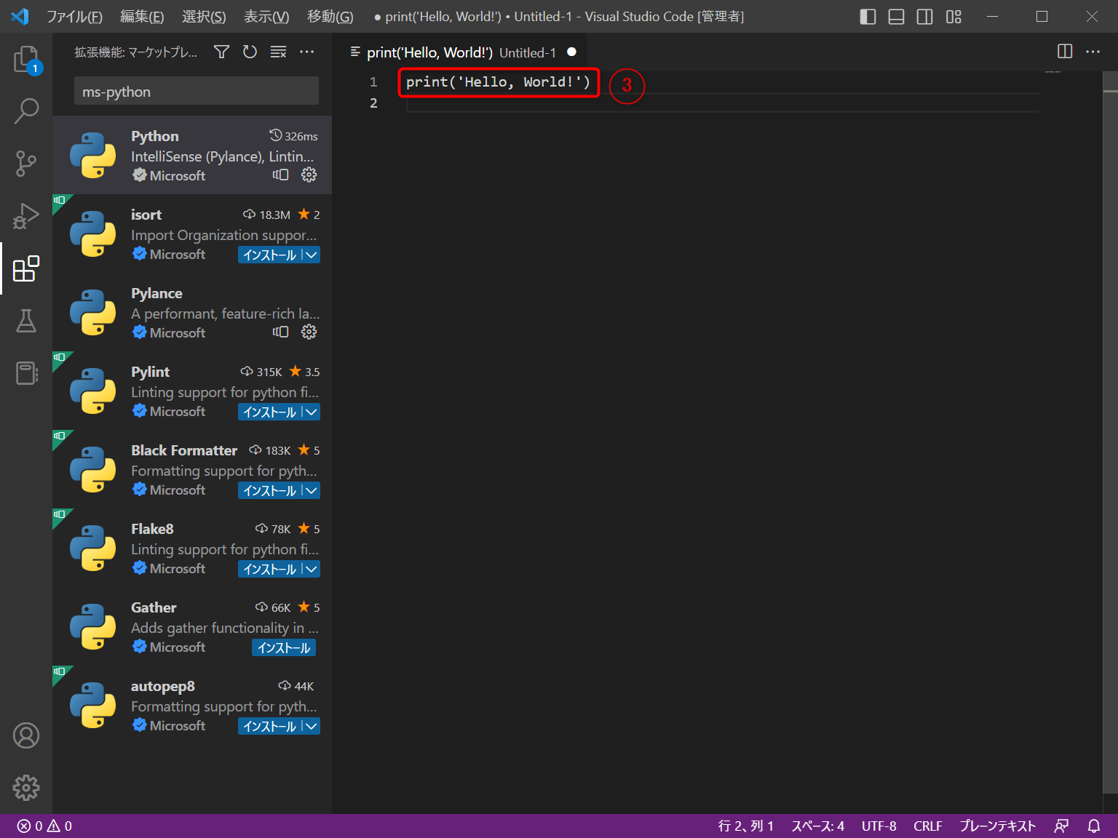Open the Python extension manage gear

(309, 175)
